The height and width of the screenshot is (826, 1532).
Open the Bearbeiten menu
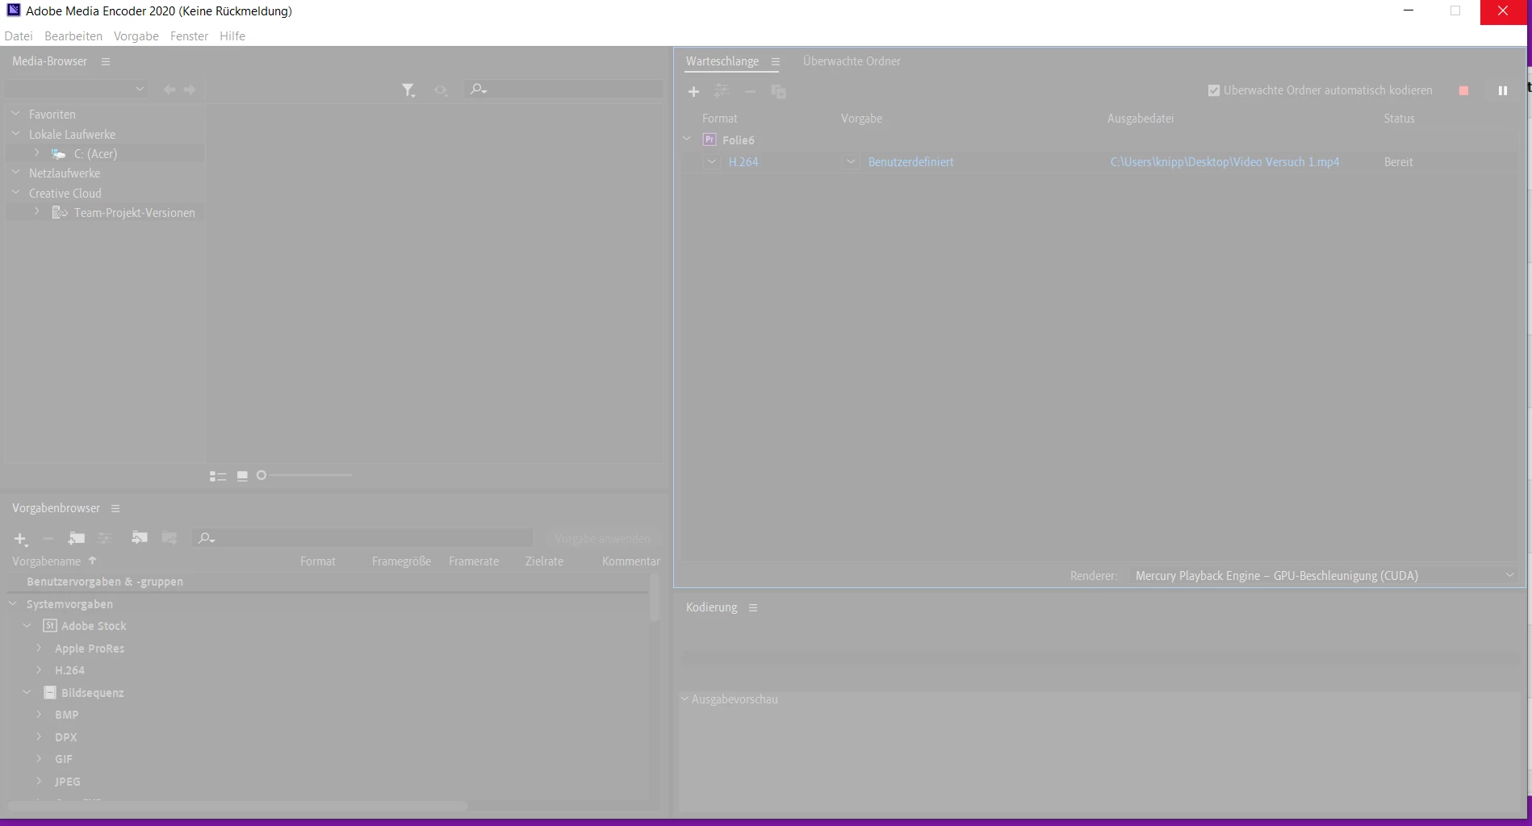tap(73, 36)
